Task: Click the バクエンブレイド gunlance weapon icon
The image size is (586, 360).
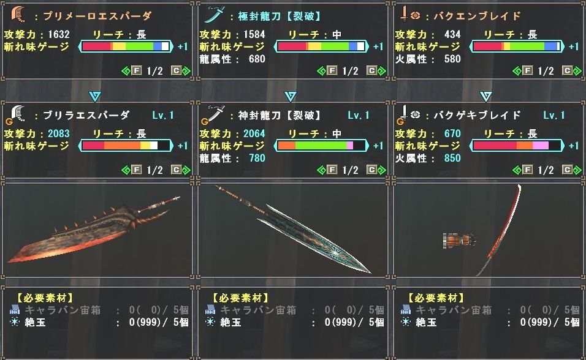Action: (410, 15)
